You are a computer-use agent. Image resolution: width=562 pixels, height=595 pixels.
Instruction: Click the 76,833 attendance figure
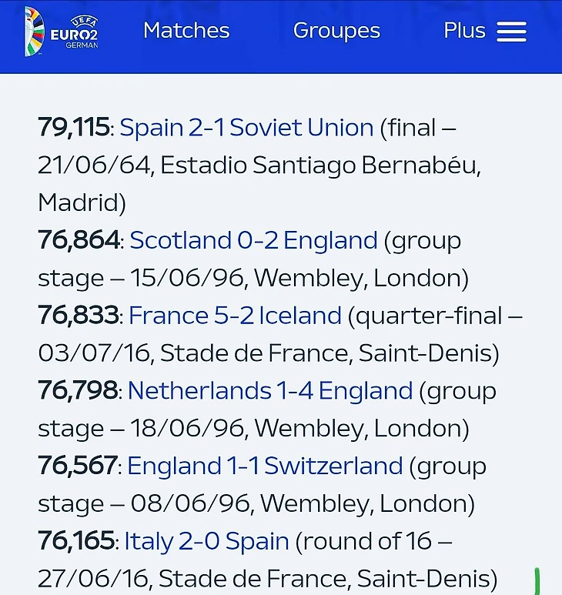tap(78, 316)
